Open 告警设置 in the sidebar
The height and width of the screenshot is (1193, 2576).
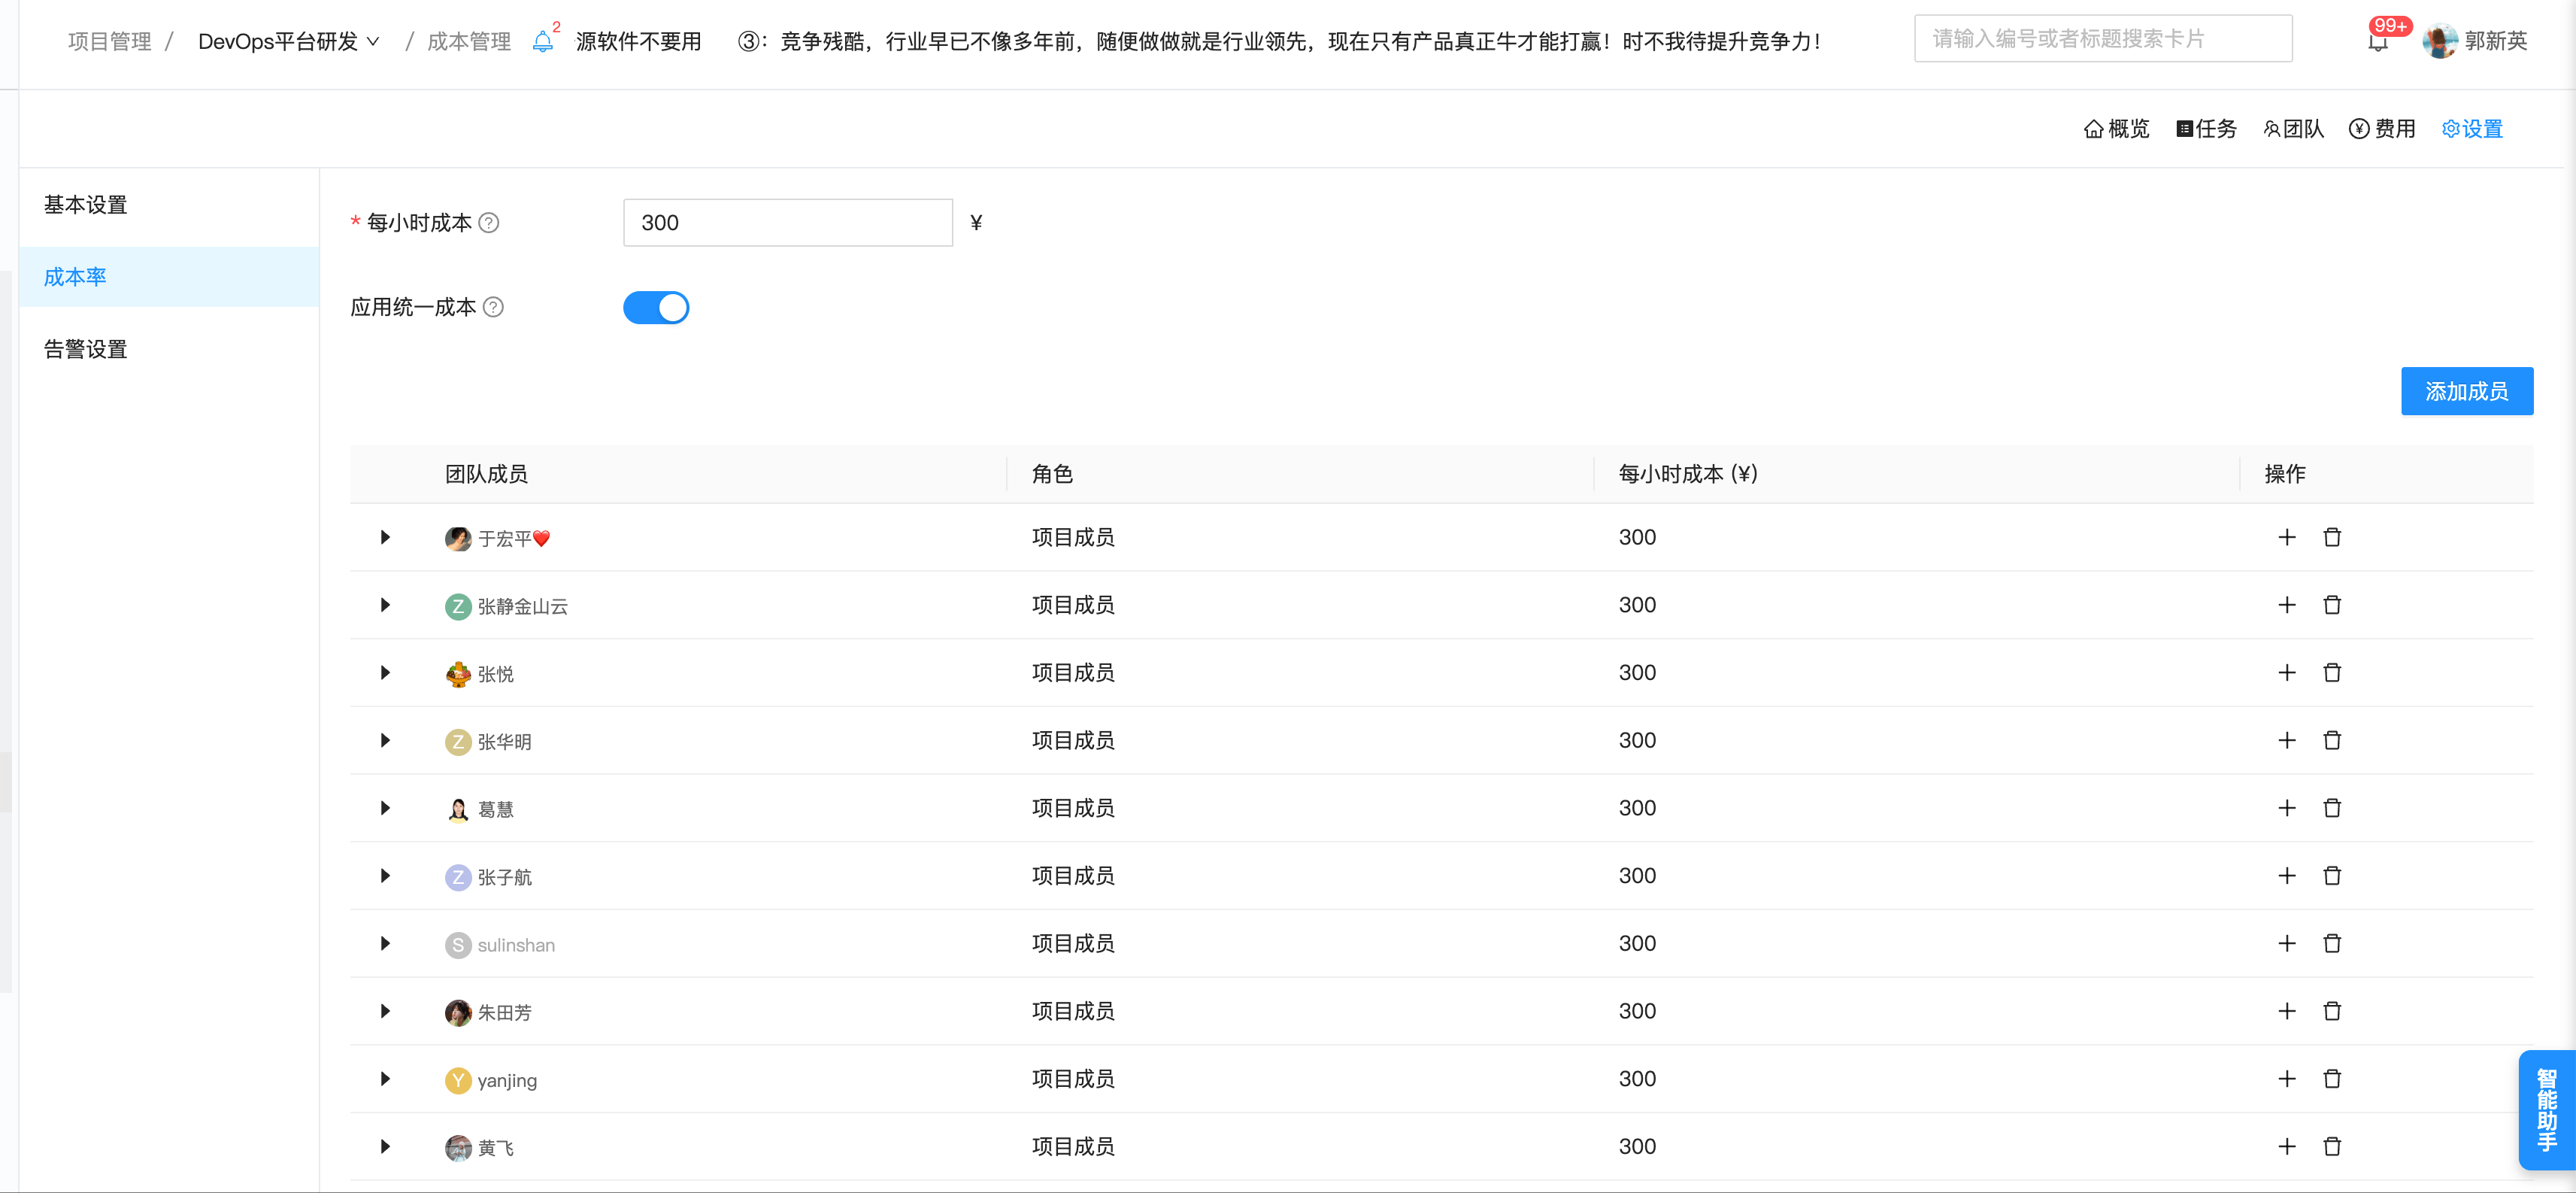(x=84, y=349)
